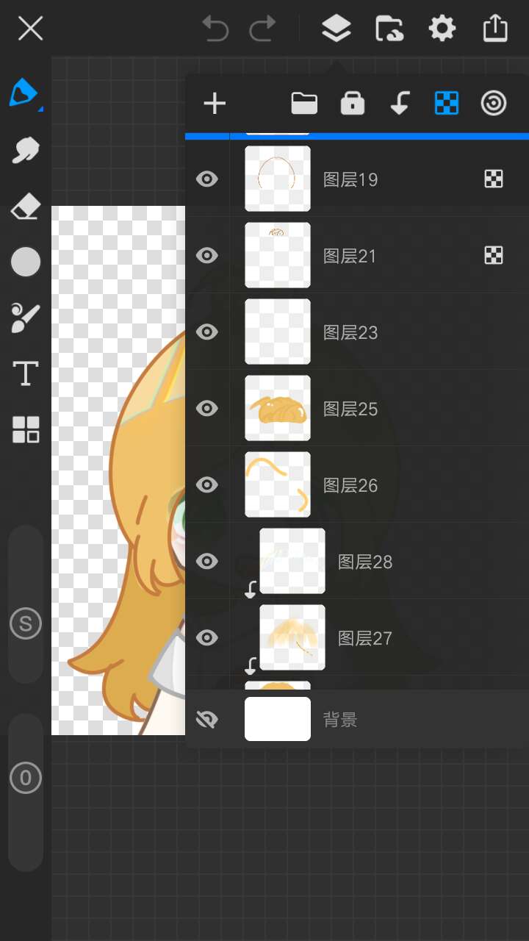Toggle clipping mask arrow in toolbar

(400, 104)
